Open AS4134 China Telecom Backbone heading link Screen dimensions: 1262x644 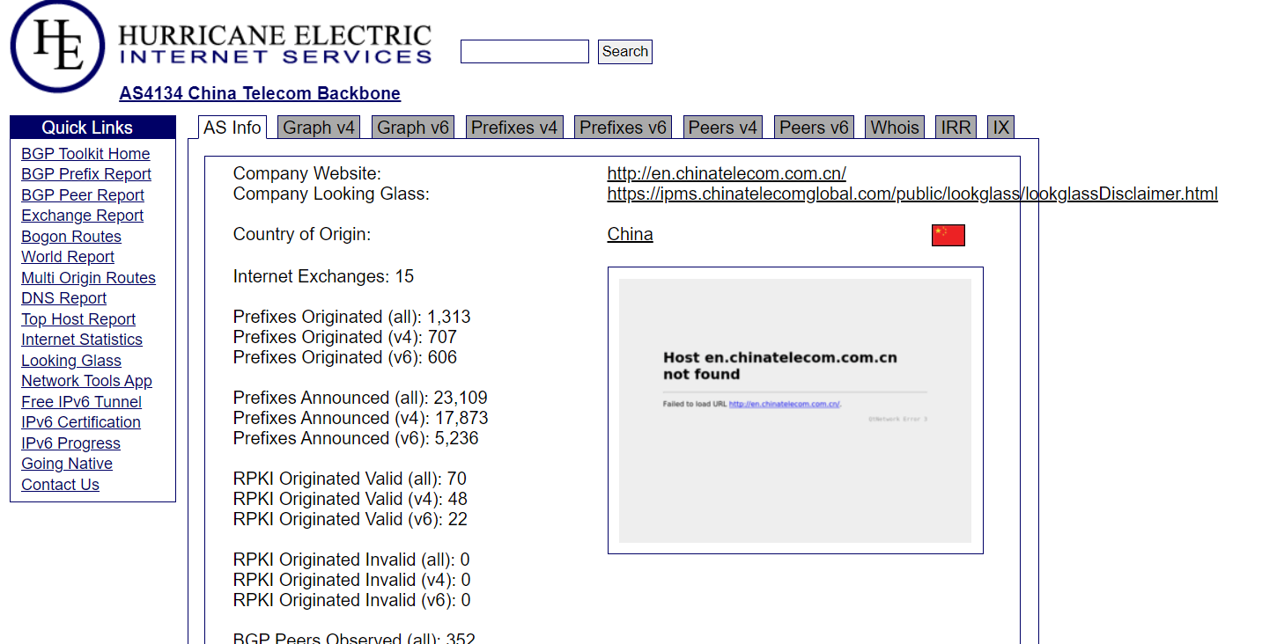260,93
